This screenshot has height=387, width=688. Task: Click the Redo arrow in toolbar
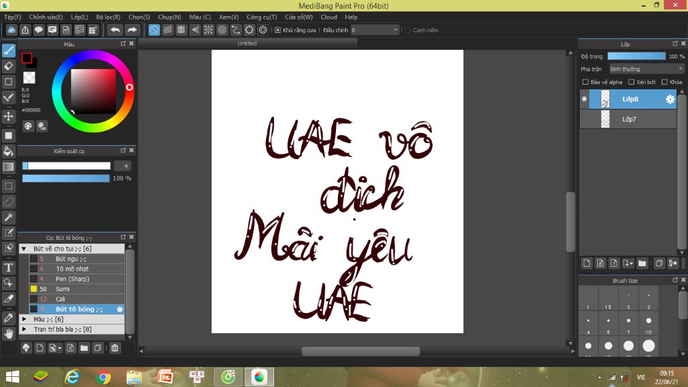[x=132, y=30]
